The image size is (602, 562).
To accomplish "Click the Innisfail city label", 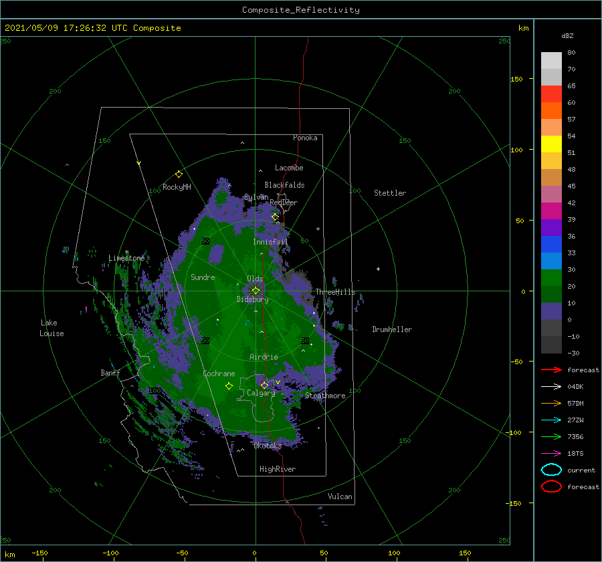I will click(270, 242).
